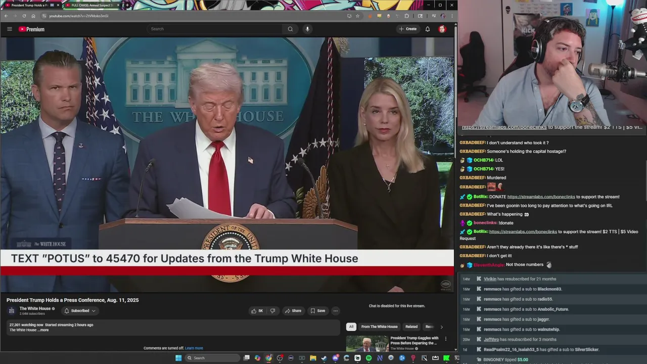Dislike the press conference video
This screenshot has height=364, width=647.
(273, 311)
